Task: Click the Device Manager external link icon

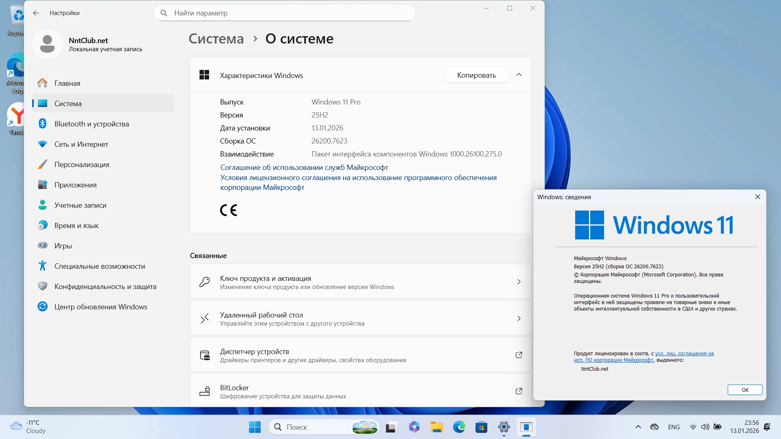Action: coord(519,355)
